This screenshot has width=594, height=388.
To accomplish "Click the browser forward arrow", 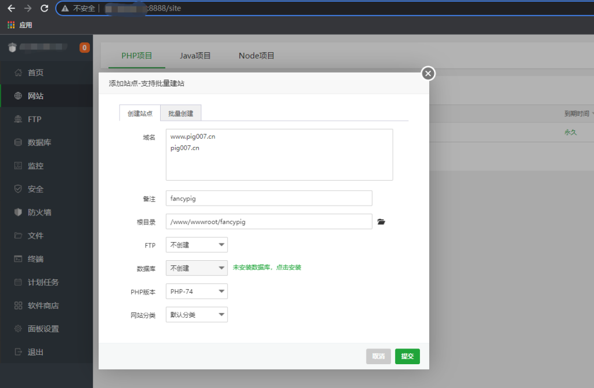I will click(x=28, y=8).
